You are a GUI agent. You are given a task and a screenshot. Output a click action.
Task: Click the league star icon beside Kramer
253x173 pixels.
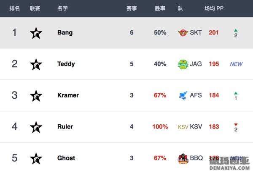36,96
